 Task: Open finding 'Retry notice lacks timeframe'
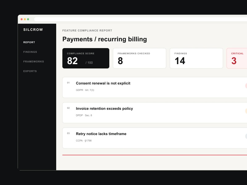coord(155,138)
